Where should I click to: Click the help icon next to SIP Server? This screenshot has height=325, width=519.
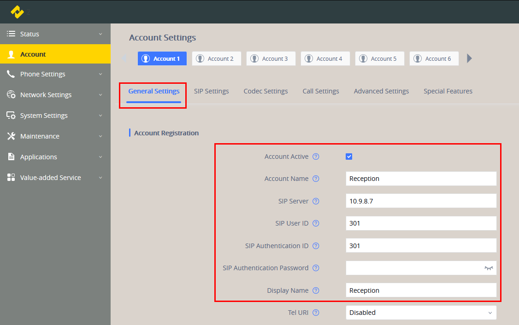[316, 201]
